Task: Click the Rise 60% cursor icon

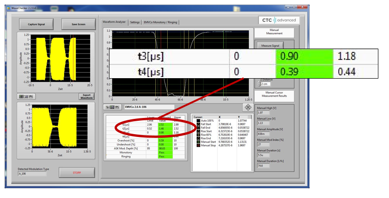Action: click(198, 135)
